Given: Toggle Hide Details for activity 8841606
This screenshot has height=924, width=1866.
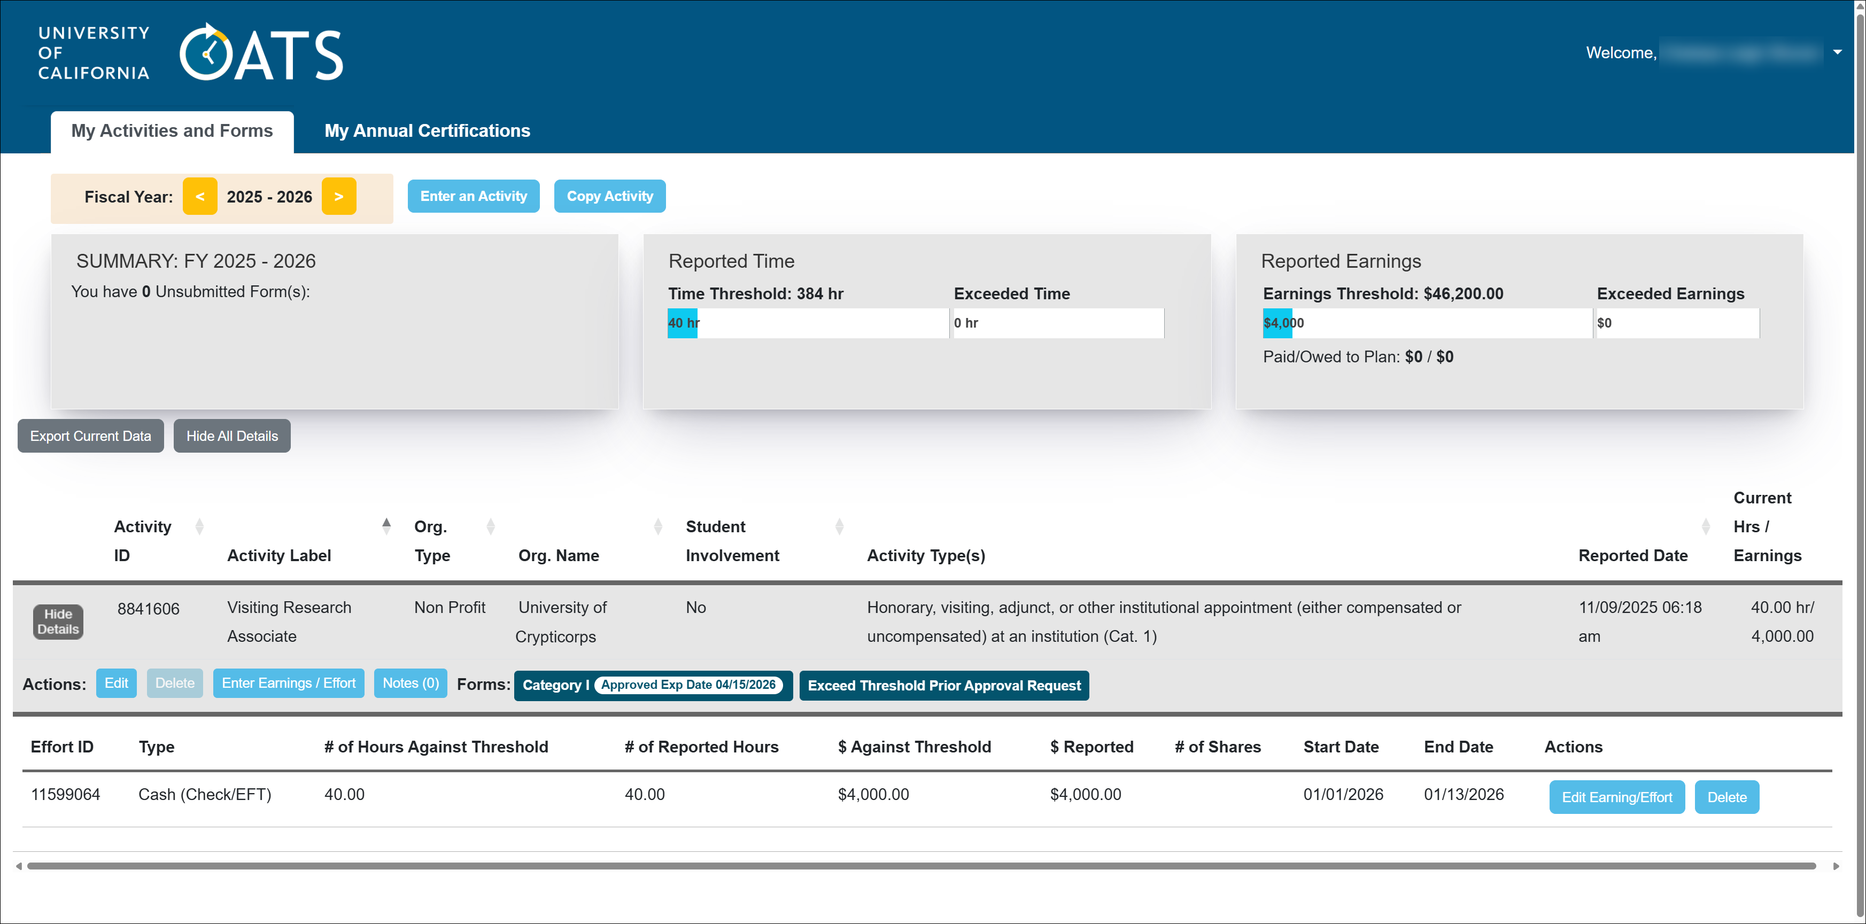Looking at the screenshot, I should pos(58,622).
